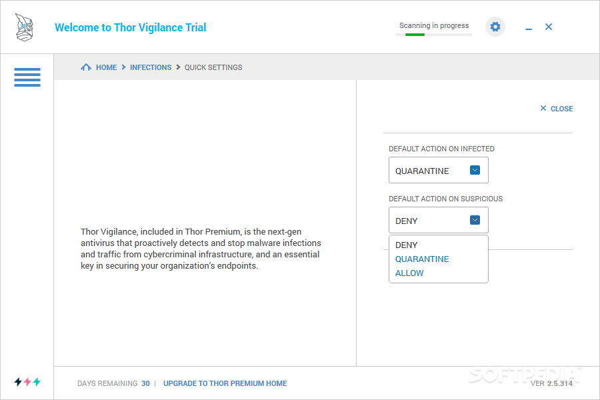Select ALLOW option in list

tap(409, 273)
